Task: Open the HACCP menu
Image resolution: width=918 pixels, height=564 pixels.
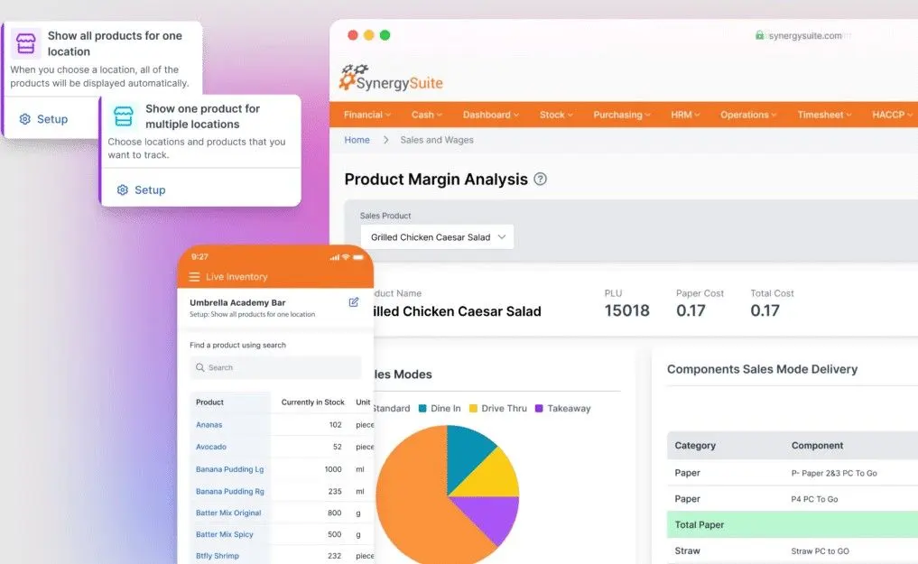Action: coord(892,115)
